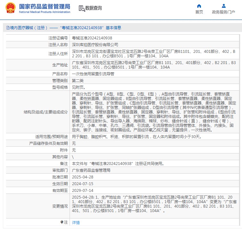The height and width of the screenshot is (230, 242).
Task: Select expiry date 2029-07-14 value
Action: pyautogui.click(x=82, y=190)
